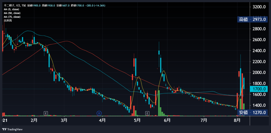Click the 2800.0 price axis label
The width and height of the screenshot is (271, 133).
(259, 29)
